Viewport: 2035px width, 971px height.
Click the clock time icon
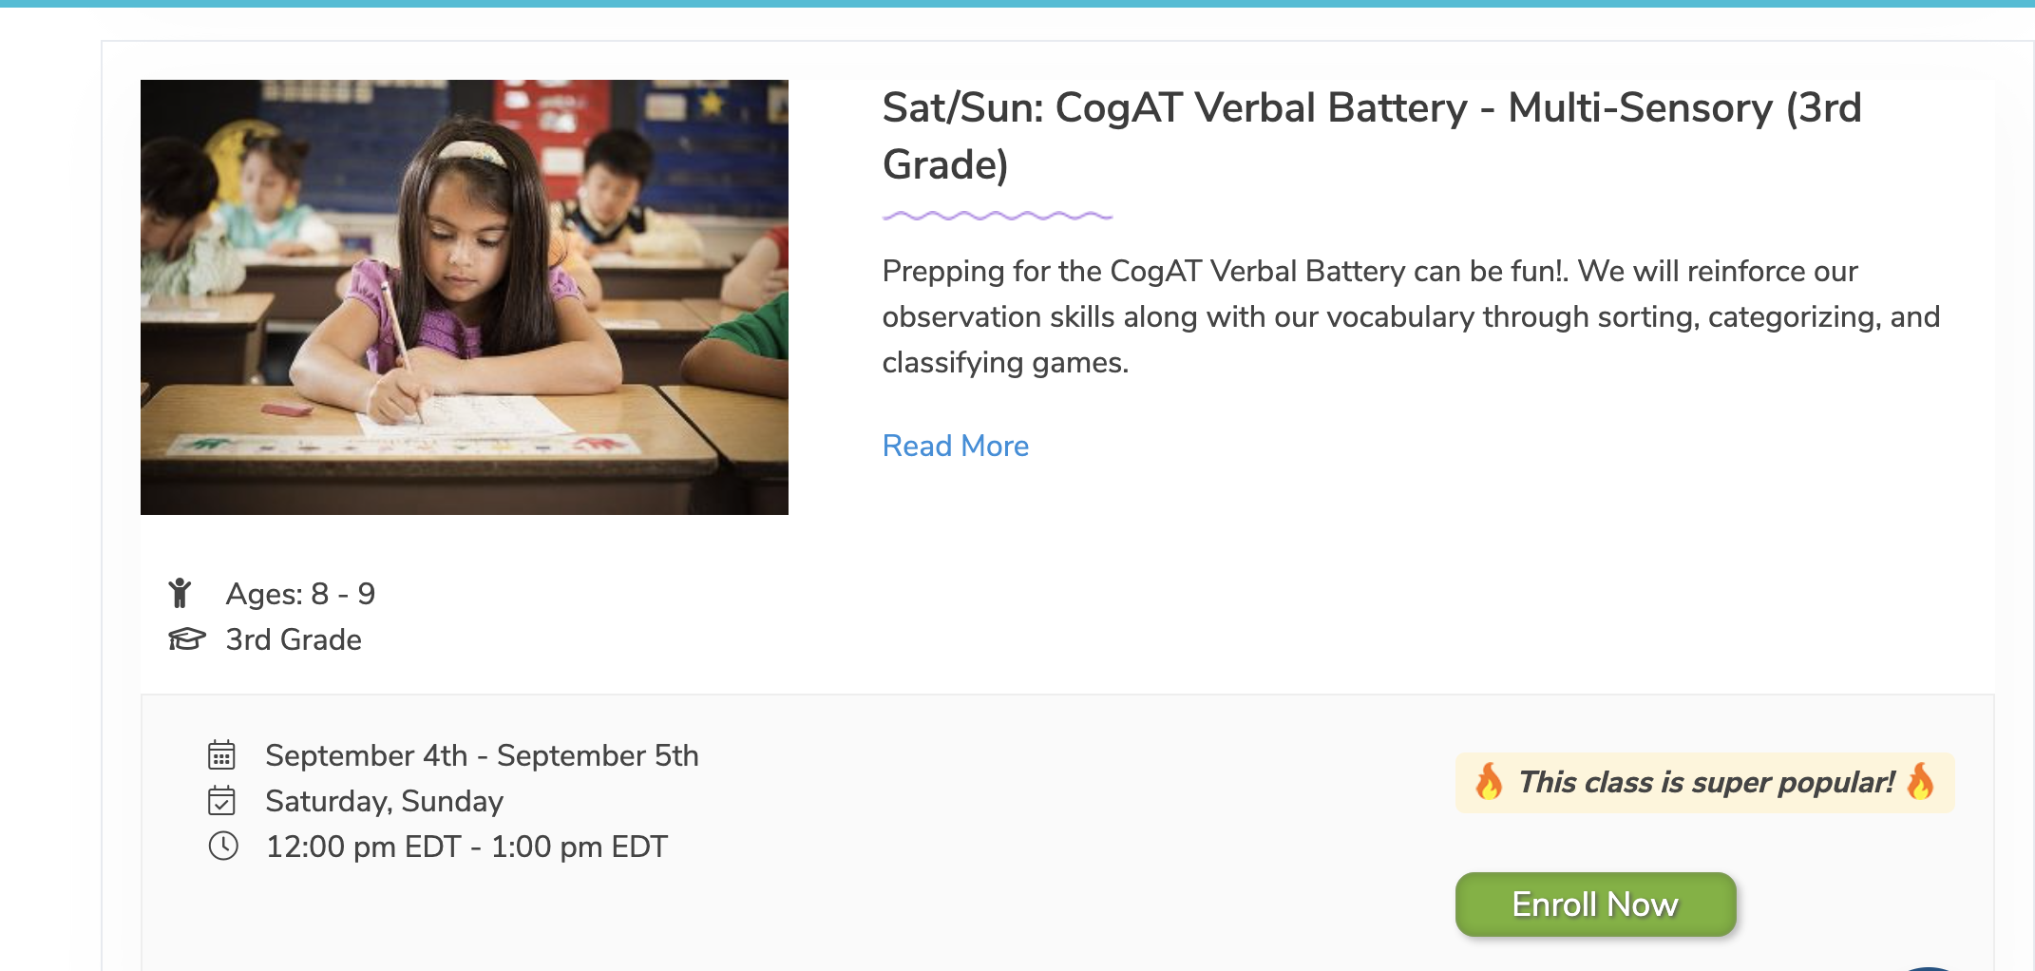(223, 846)
